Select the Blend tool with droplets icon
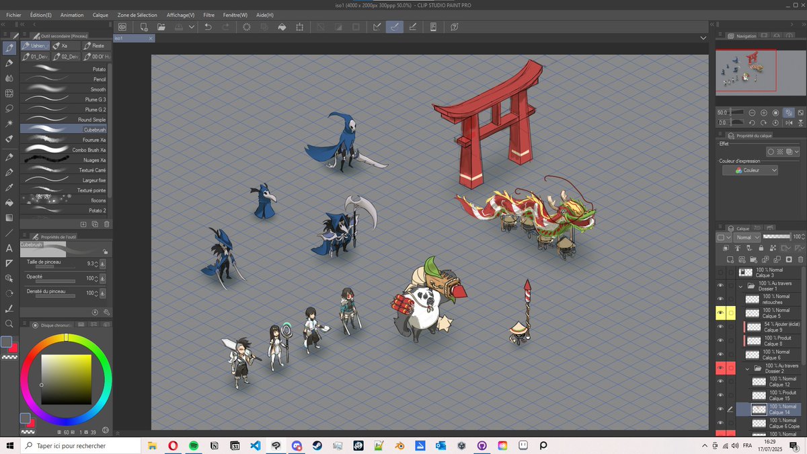The image size is (807, 454). (x=9, y=78)
